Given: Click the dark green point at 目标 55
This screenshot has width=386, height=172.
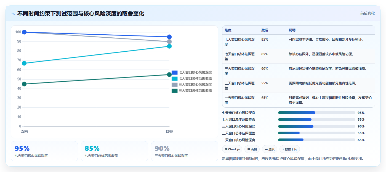Looking at the screenshot, I should tap(169, 74).
